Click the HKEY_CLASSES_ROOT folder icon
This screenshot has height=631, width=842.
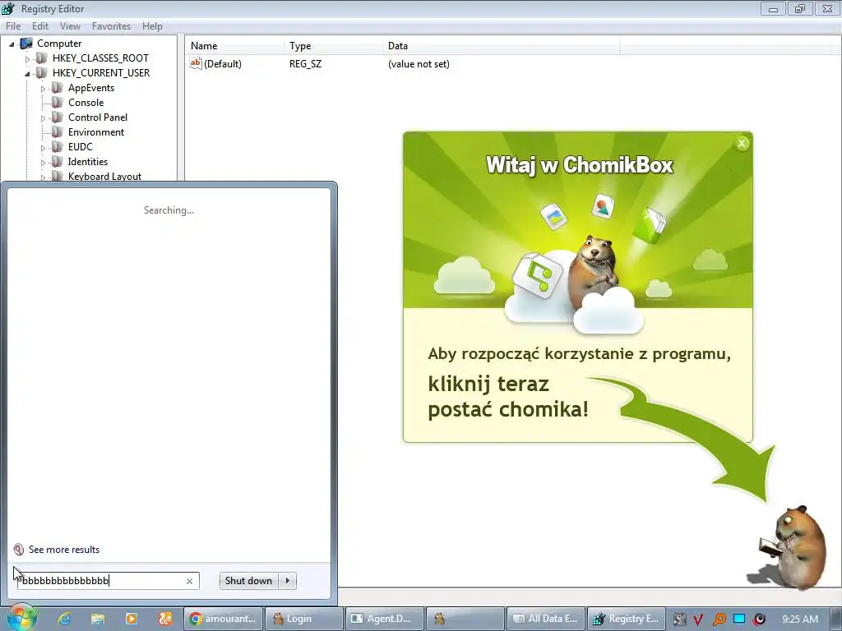point(41,58)
